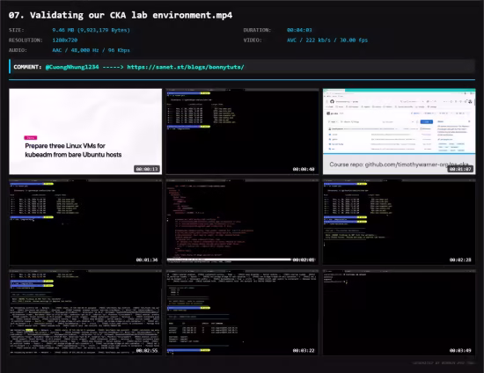Click the file size value 9.46 MB
484x373 pixels.
[91, 30]
